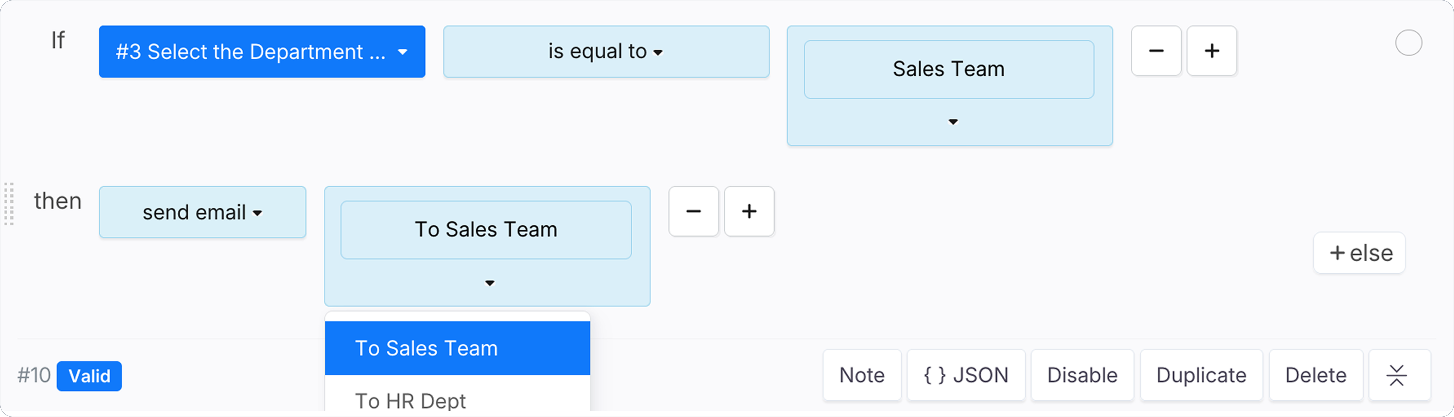Choose 'To Sales Team' from the list
Image resolution: width=1454 pixels, height=417 pixels.
(x=457, y=348)
